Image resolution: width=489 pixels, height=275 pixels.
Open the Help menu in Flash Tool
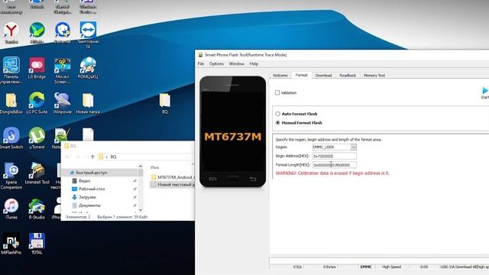pyautogui.click(x=254, y=63)
